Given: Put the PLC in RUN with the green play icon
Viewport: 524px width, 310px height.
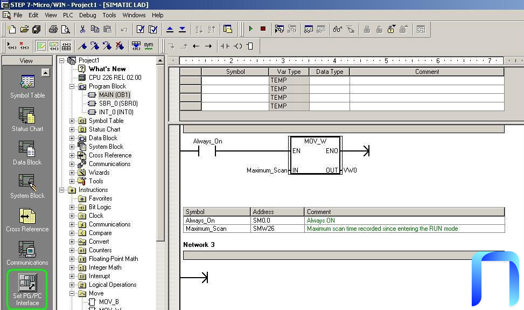Looking at the screenshot, I should (x=250, y=29).
